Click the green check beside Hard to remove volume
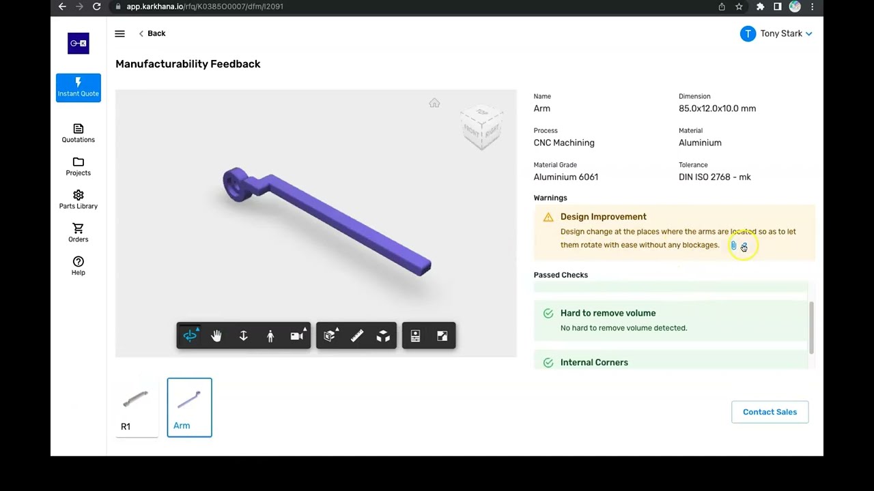The image size is (874, 491). coord(548,314)
